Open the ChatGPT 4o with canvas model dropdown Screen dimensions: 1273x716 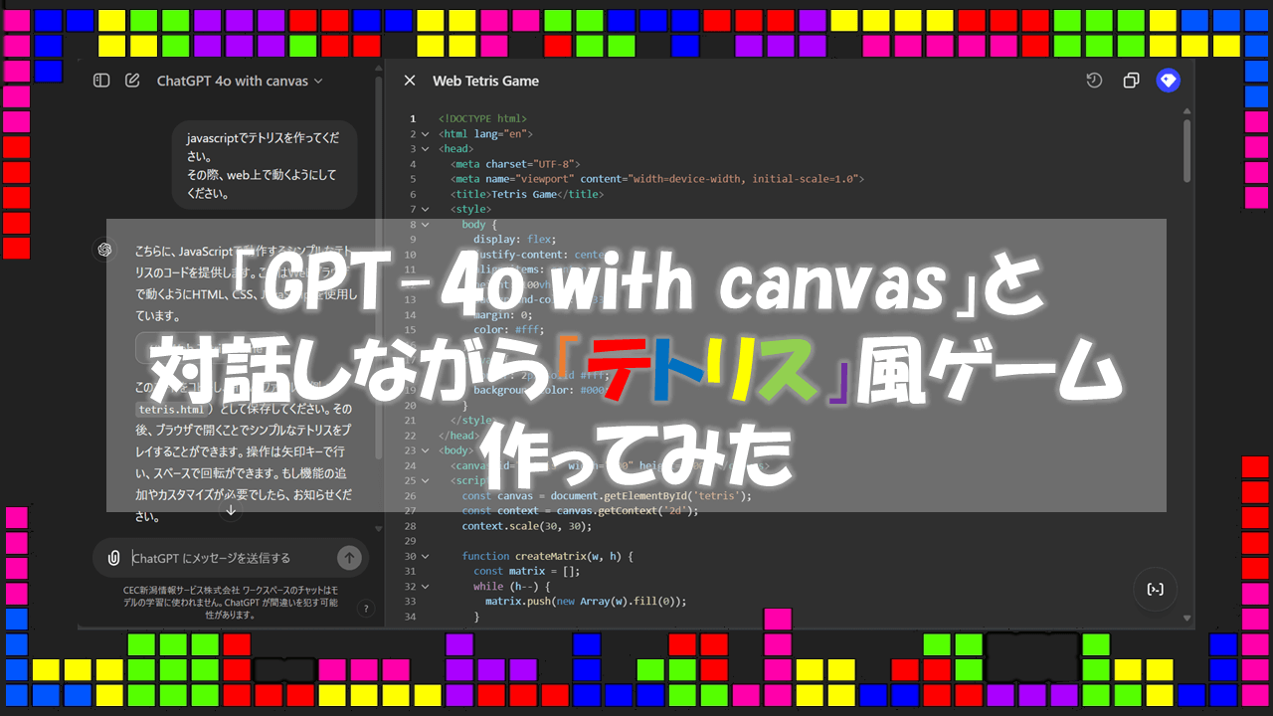pos(240,81)
